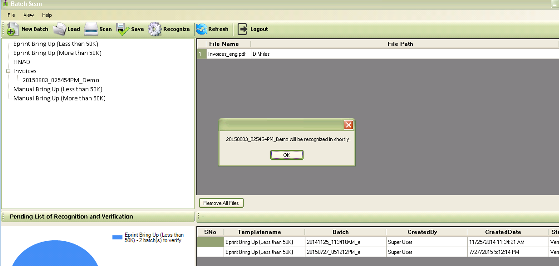Open the File menu
Screen dimensions: 559x266
pyautogui.click(x=11, y=15)
